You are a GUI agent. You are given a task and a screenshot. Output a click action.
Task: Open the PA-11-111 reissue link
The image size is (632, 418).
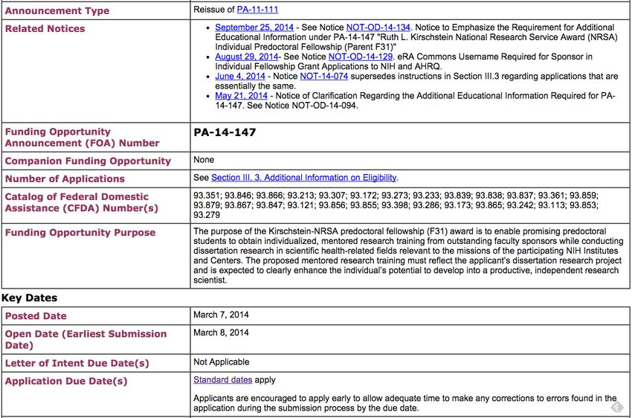[257, 9]
